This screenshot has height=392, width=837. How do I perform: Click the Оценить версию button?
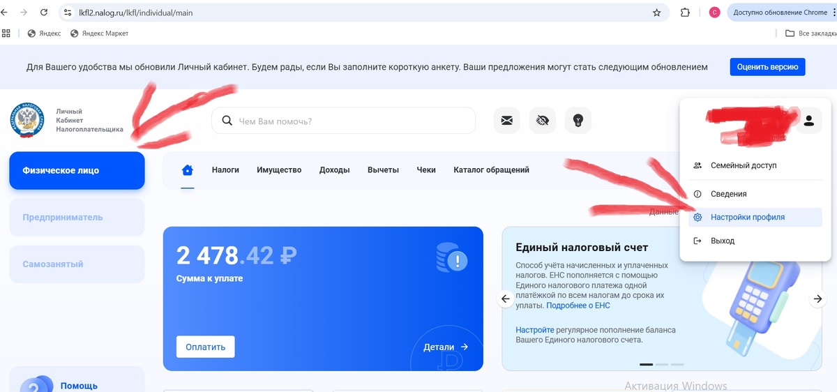click(767, 67)
